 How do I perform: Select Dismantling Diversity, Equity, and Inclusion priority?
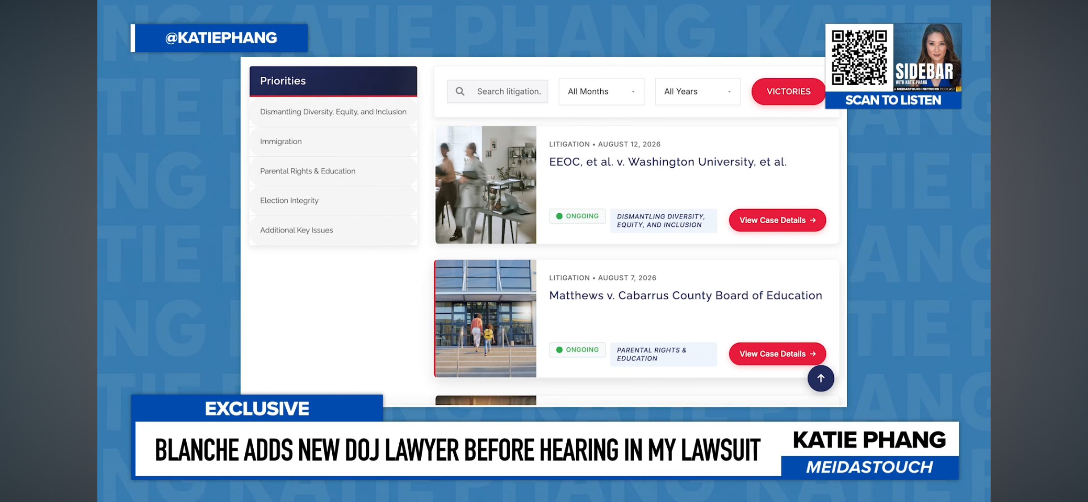[333, 112]
